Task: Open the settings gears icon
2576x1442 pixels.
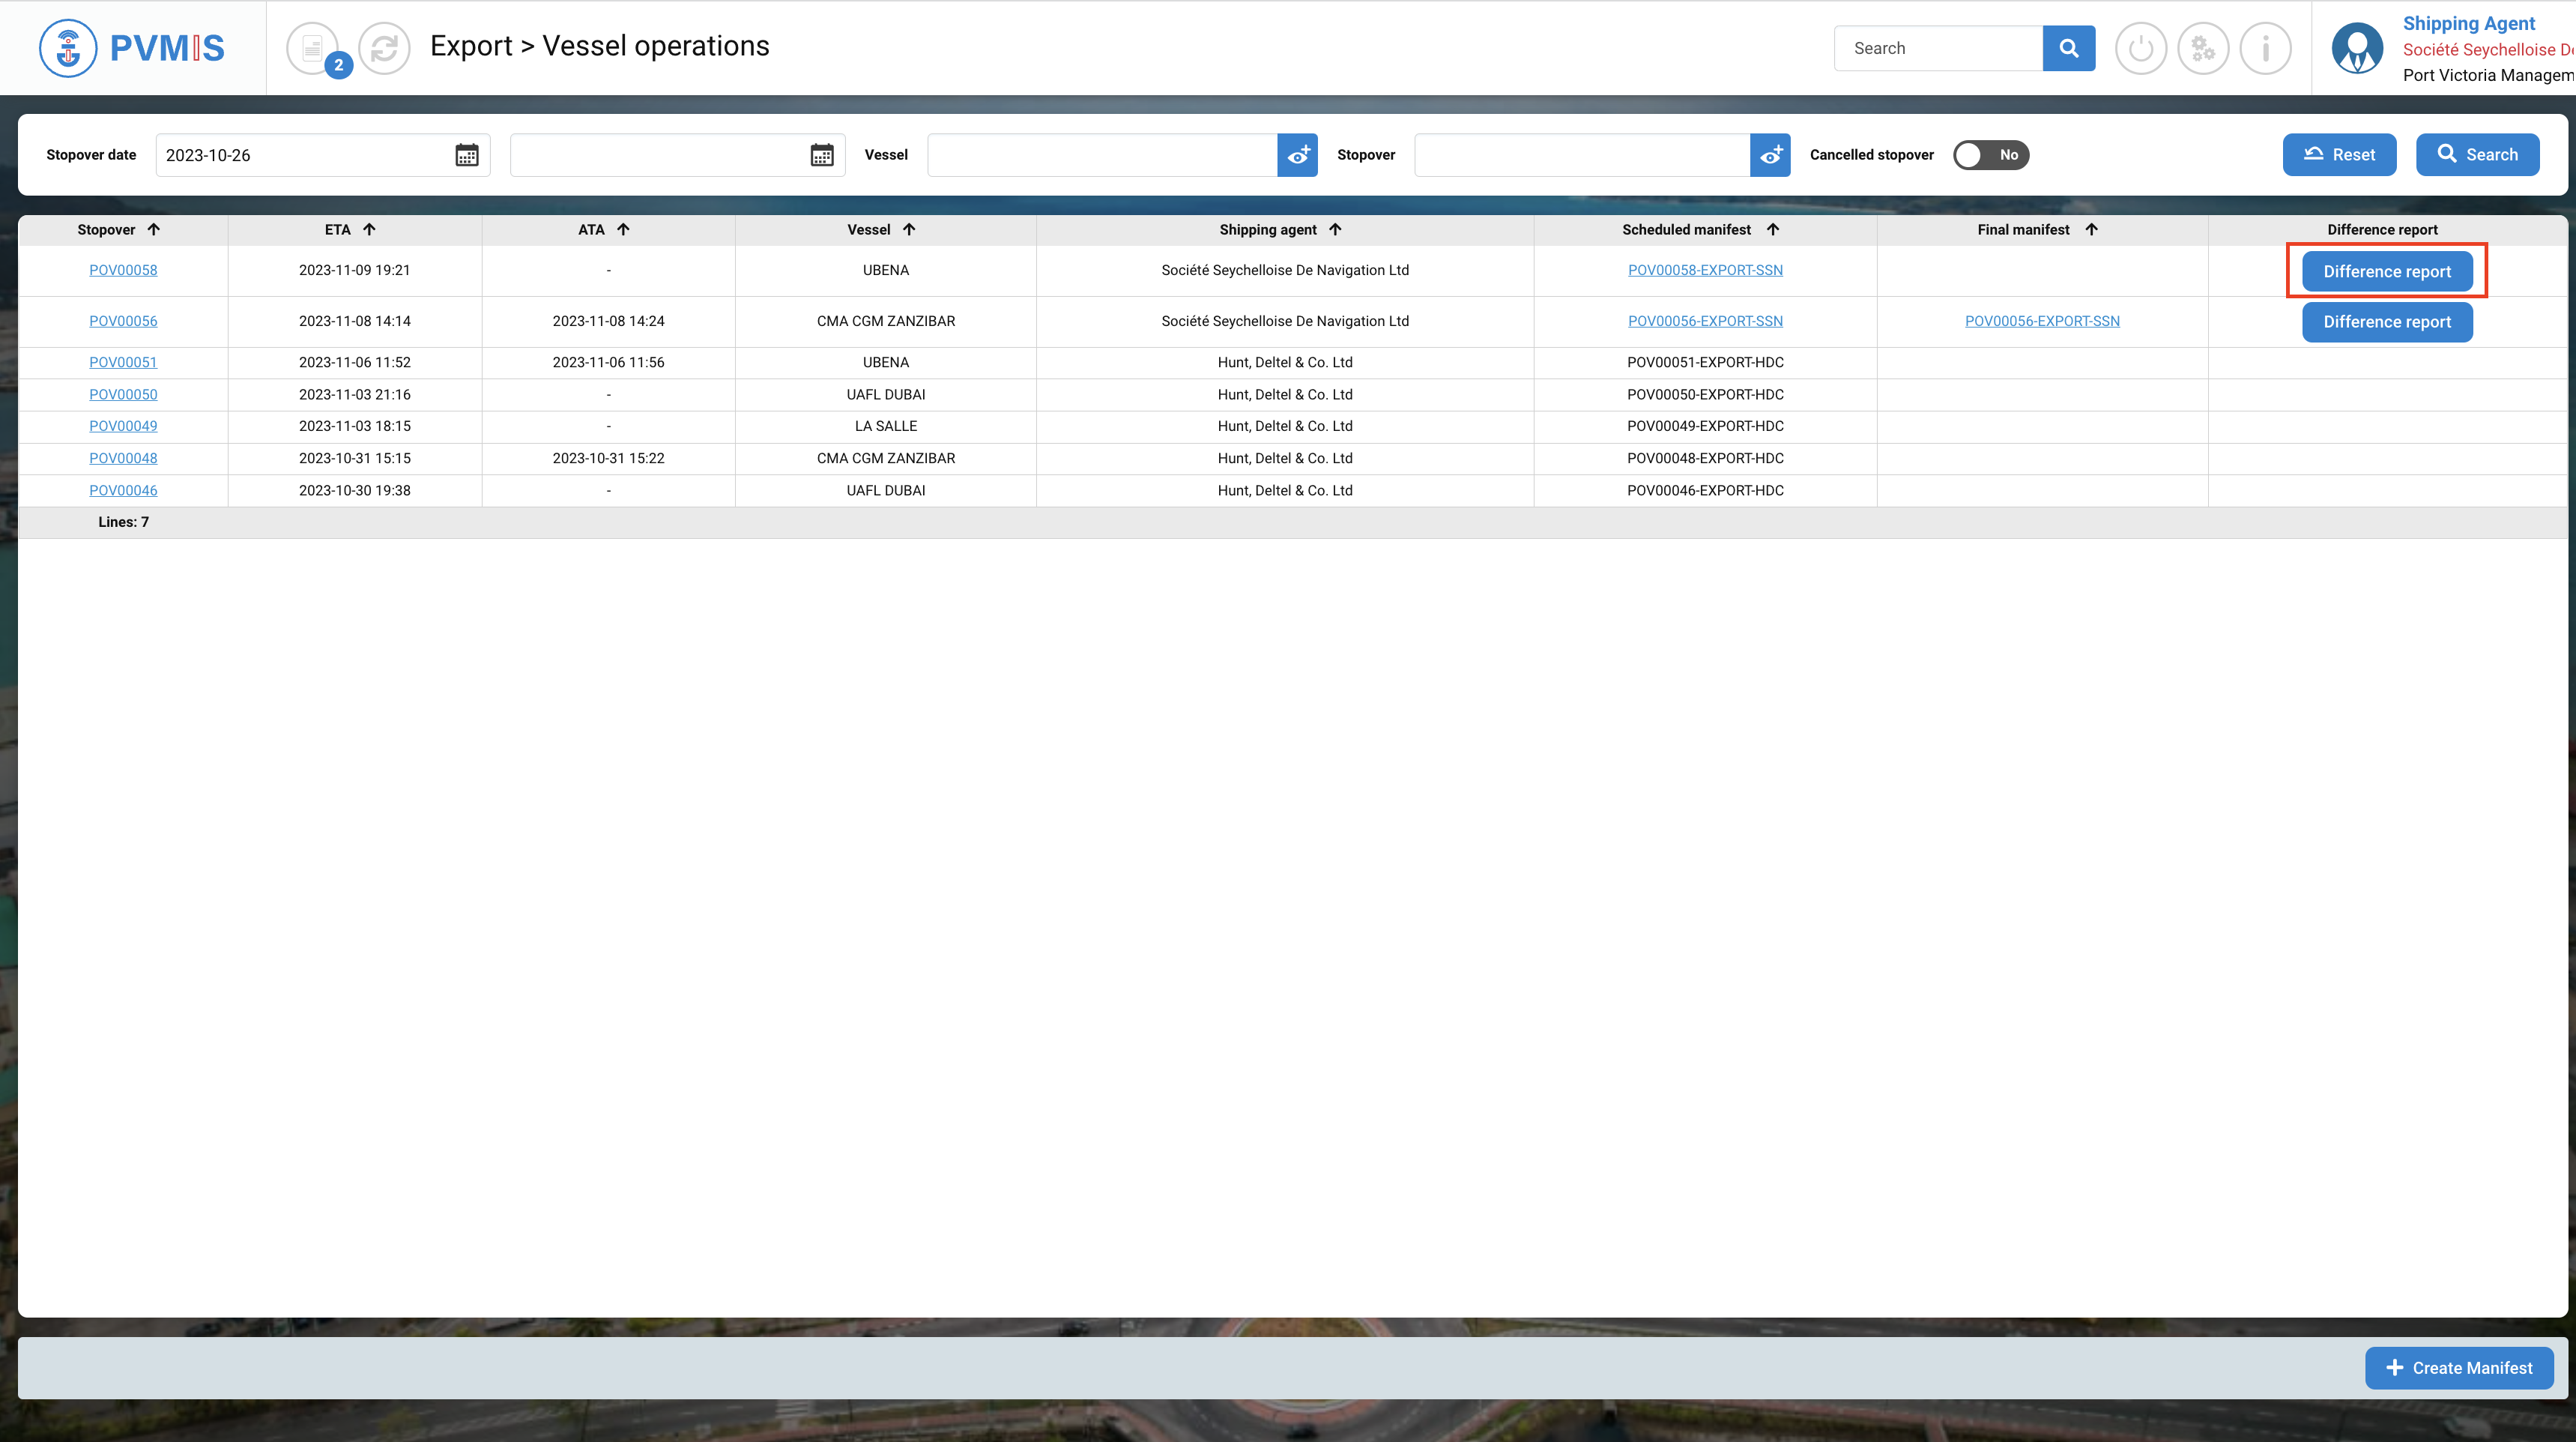Action: click(2203, 48)
